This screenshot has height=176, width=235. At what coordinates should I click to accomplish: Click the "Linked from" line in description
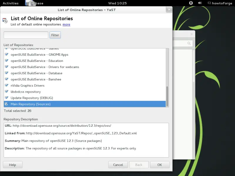[71, 133]
